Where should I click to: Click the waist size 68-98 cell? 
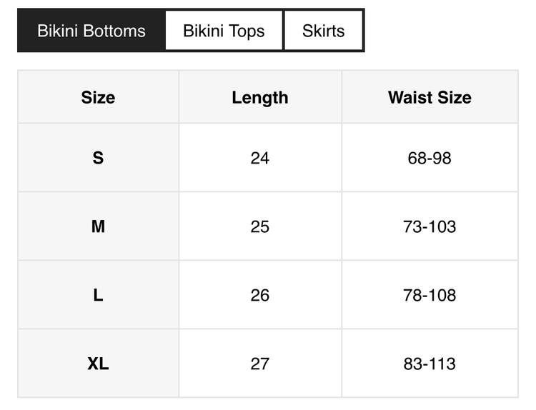[430, 158]
